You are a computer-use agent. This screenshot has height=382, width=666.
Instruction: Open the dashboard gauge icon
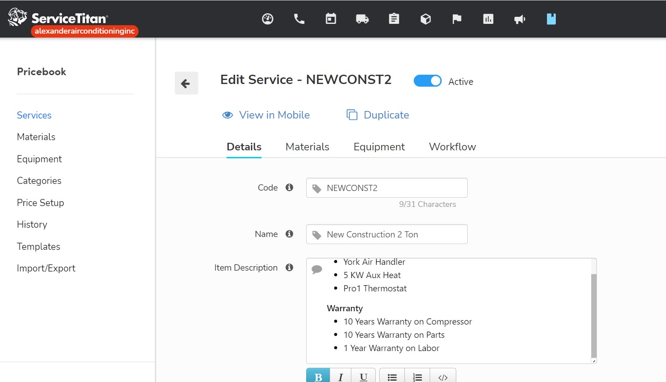coord(267,19)
